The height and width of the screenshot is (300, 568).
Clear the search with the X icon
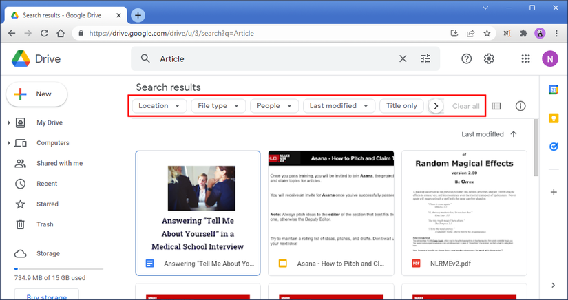pyautogui.click(x=403, y=58)
